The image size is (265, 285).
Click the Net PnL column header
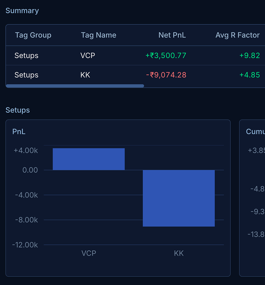[172, 35]
